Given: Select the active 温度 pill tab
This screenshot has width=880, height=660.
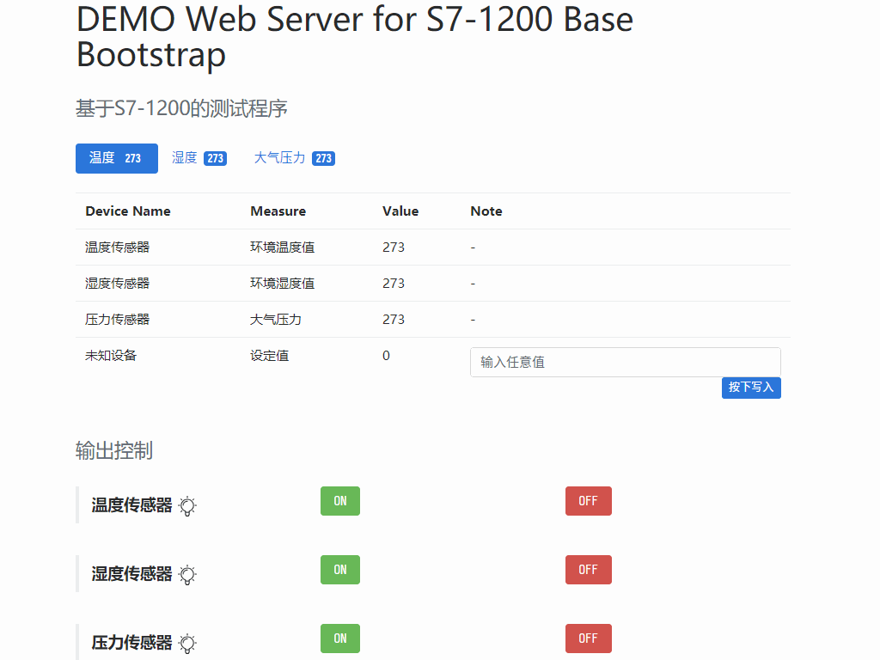Looking at the screenshot, I should pyautogui.click(x=117, y=158).
